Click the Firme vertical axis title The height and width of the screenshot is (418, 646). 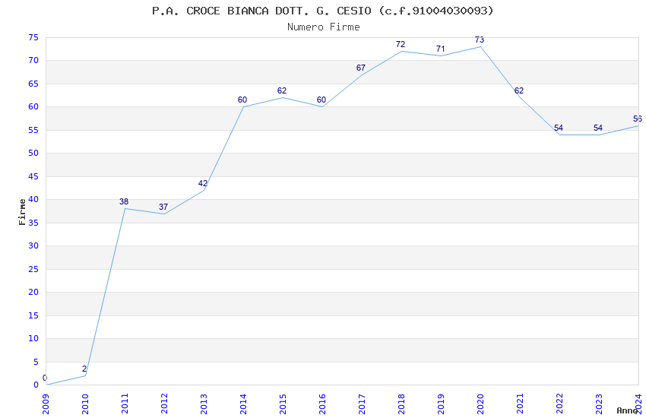click(x=22, y=212)
